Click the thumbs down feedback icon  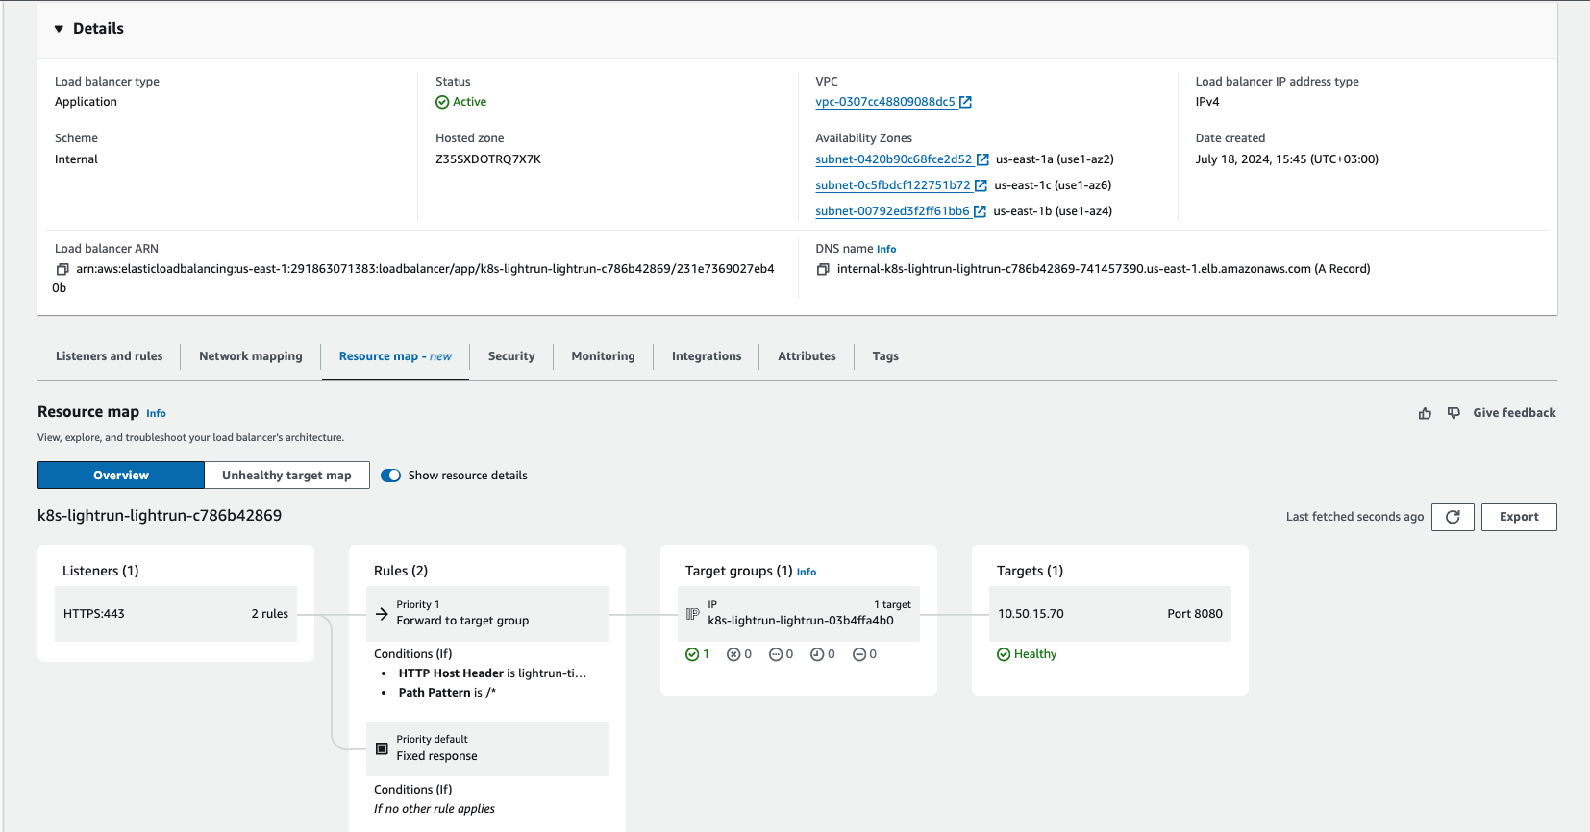coord(1453,413)
